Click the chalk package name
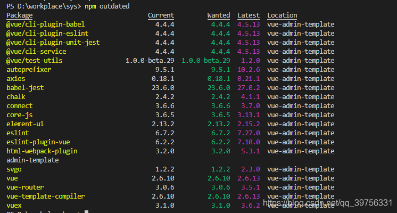Viewport: 397px width, 213px height. (x=15, y=97)
